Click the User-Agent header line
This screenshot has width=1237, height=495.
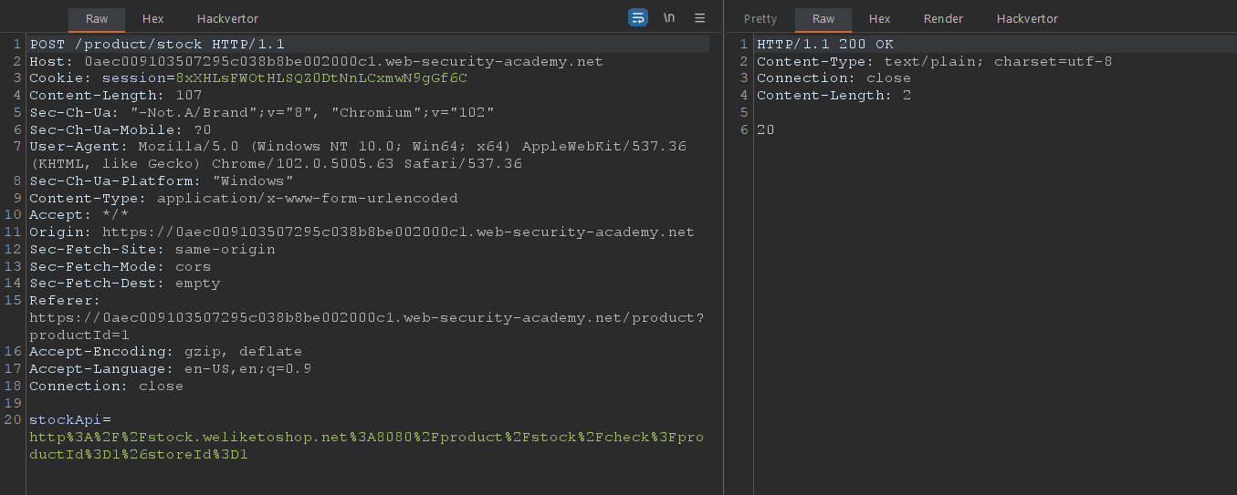358,146
